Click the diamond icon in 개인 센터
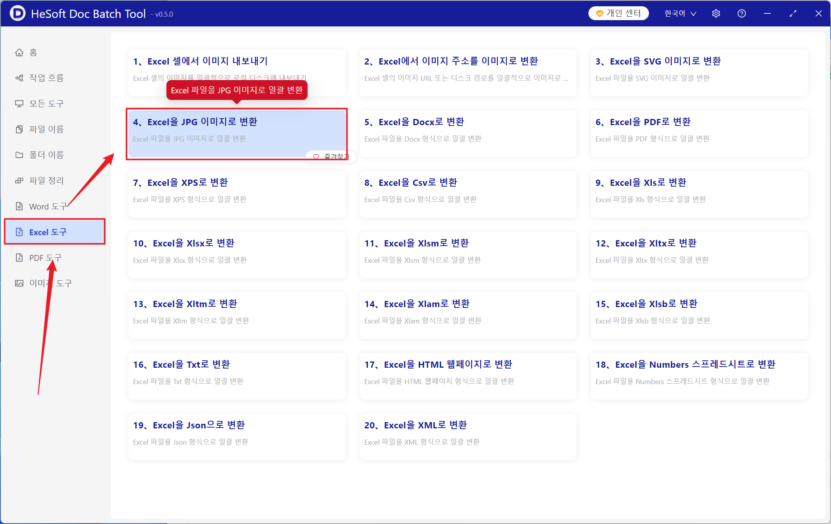The height and width of the screenshot is (524, 831). pyautogui.click(x=600, y=14)
